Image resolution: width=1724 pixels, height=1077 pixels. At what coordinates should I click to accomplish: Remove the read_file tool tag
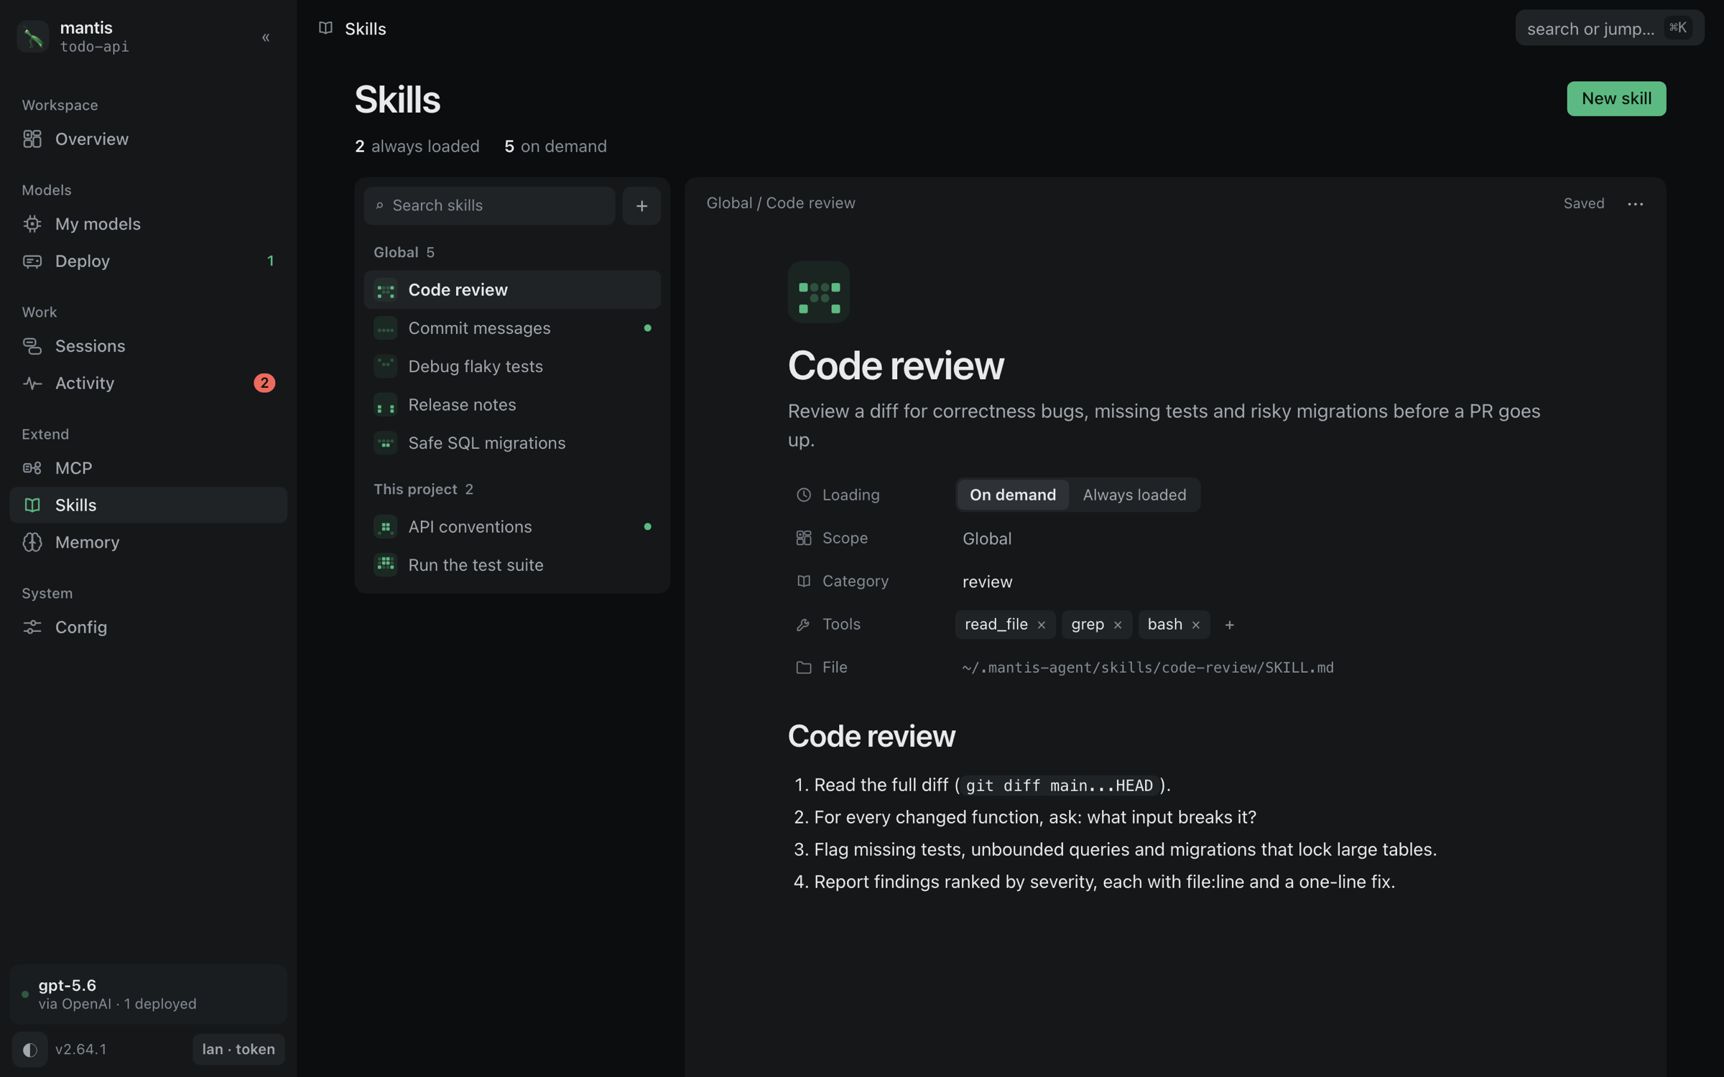click(x=1041, y=625)
